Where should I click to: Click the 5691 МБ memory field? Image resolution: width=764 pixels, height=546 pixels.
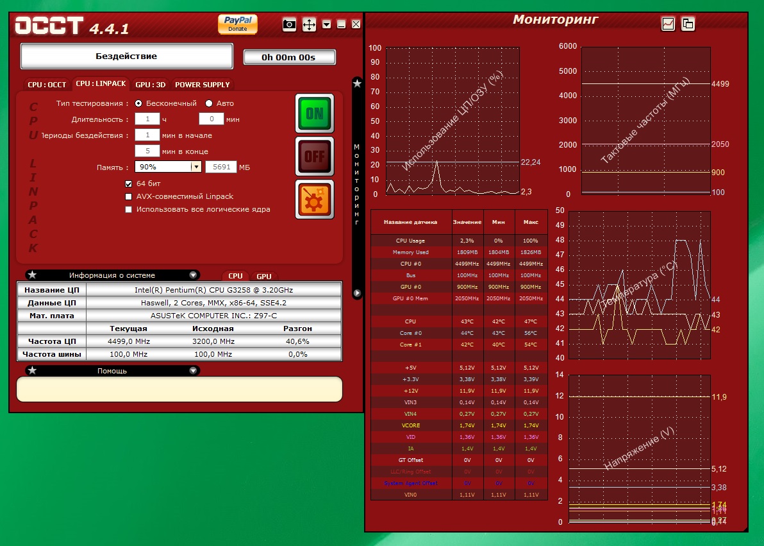click(221, 167)
